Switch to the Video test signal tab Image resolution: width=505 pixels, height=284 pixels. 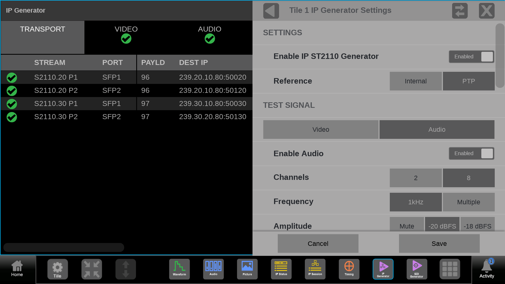[x=321, y=129]
